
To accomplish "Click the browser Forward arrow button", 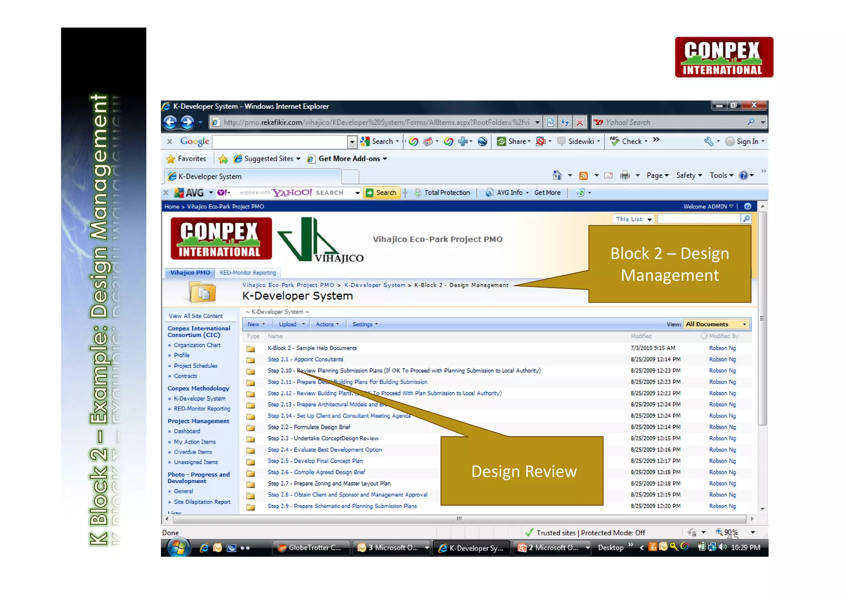I will 187,122.
